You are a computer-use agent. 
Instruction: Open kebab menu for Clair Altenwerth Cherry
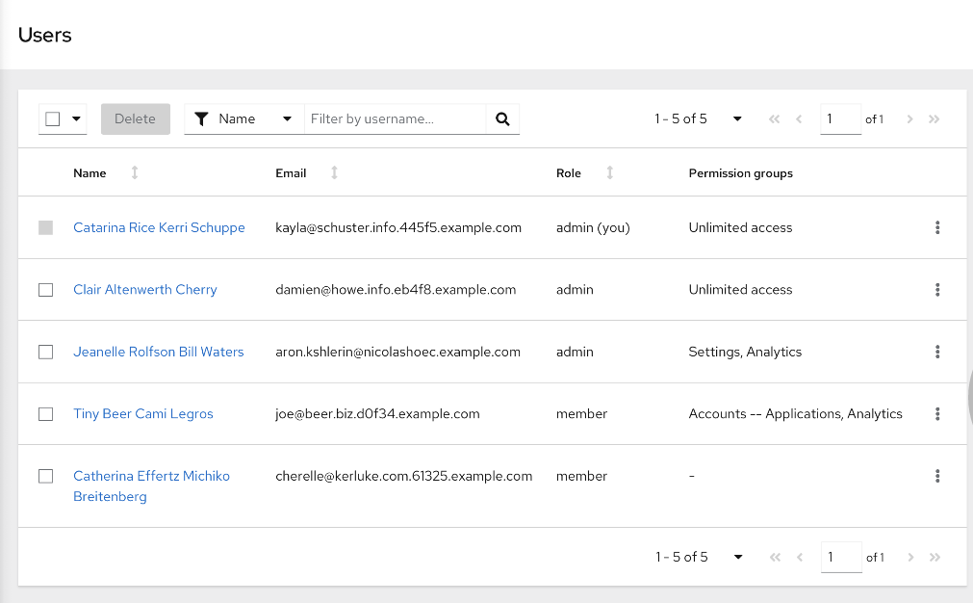coord(937,290)
